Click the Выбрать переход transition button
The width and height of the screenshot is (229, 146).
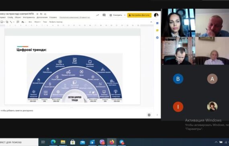(x=56, y=22)
